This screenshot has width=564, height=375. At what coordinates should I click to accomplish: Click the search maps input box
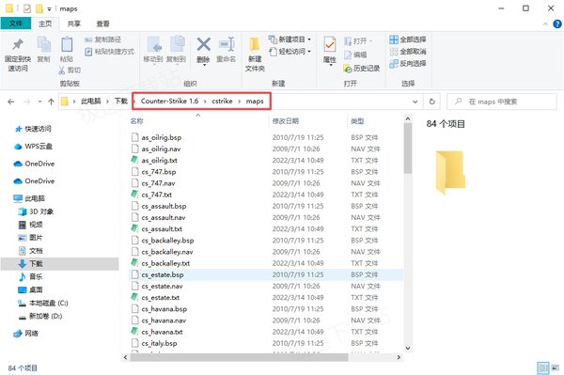(x=501, y=102)
